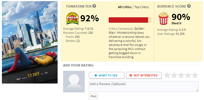Click the blank user avatar image
The width and height of the screenshot is (204, 100).
pos(74,82)
